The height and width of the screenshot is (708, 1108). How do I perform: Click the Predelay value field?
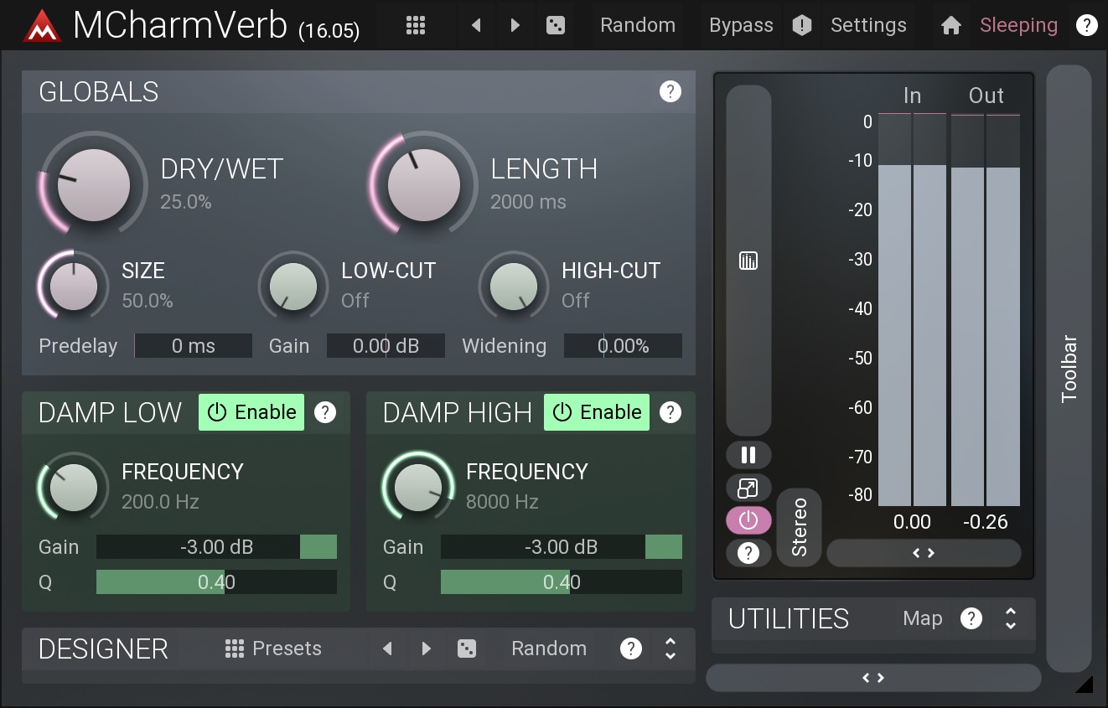pos(194,346)
